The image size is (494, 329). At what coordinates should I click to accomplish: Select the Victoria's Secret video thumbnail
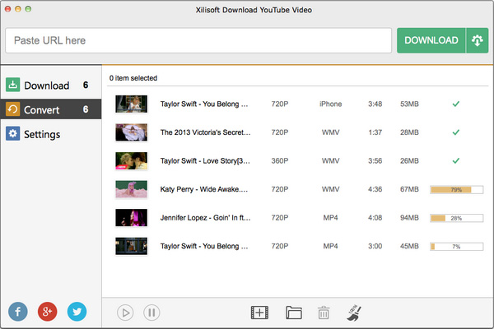coord(131,132)
